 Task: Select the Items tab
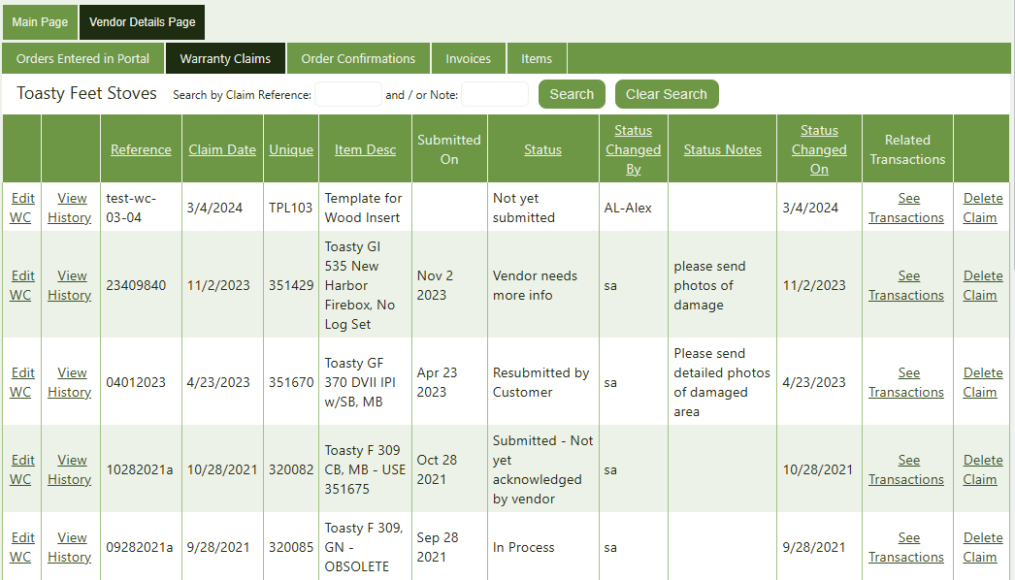[x=537, y=58]
